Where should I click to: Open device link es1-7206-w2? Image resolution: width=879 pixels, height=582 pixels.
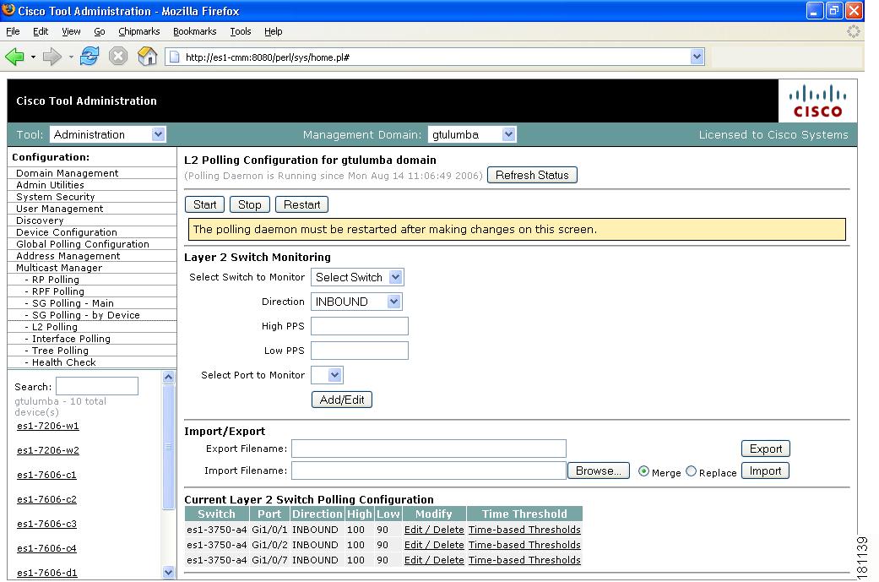(x=47, y=450)
